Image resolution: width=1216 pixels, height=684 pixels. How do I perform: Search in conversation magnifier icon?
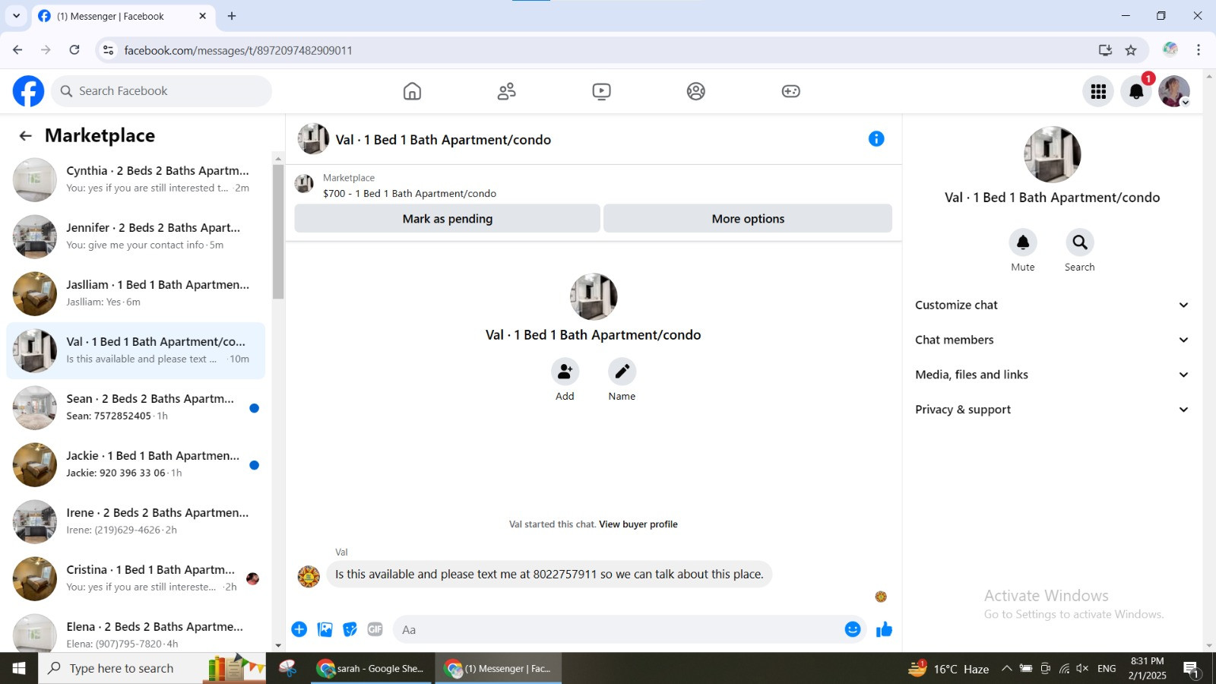tap(1079, 242)
